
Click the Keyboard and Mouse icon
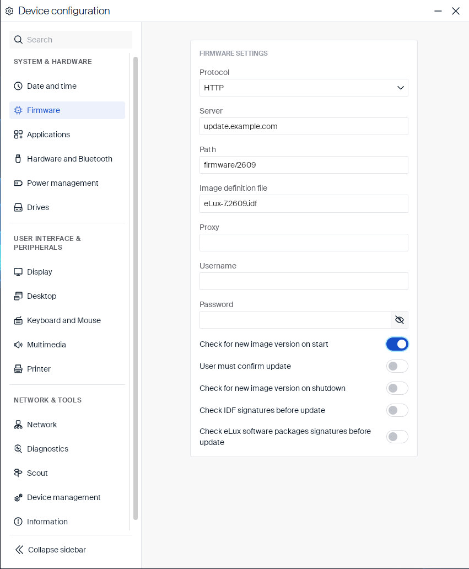point(18,320)
